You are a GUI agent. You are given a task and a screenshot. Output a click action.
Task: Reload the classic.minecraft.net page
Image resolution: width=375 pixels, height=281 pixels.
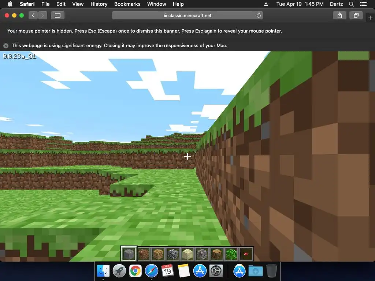259,15
